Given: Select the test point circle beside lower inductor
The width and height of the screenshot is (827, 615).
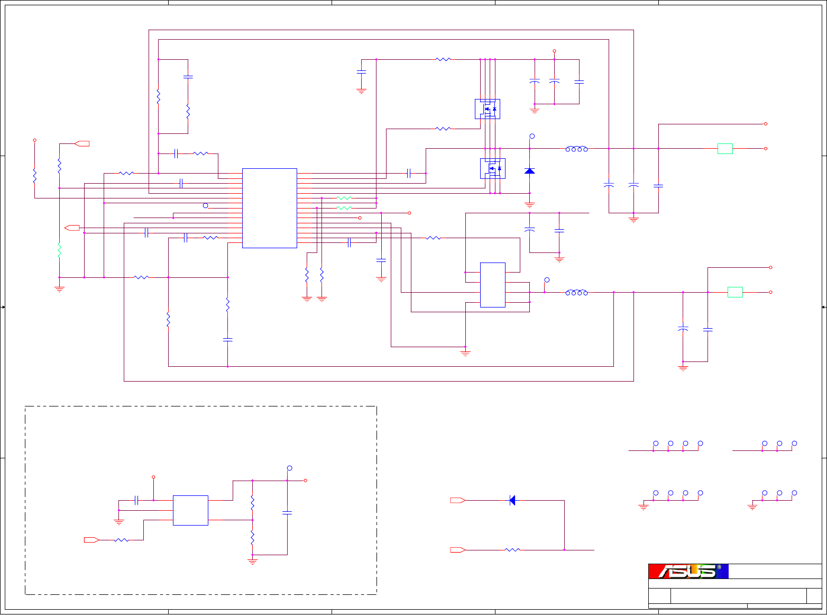Looking at the screenshot, I should point(547,279).
